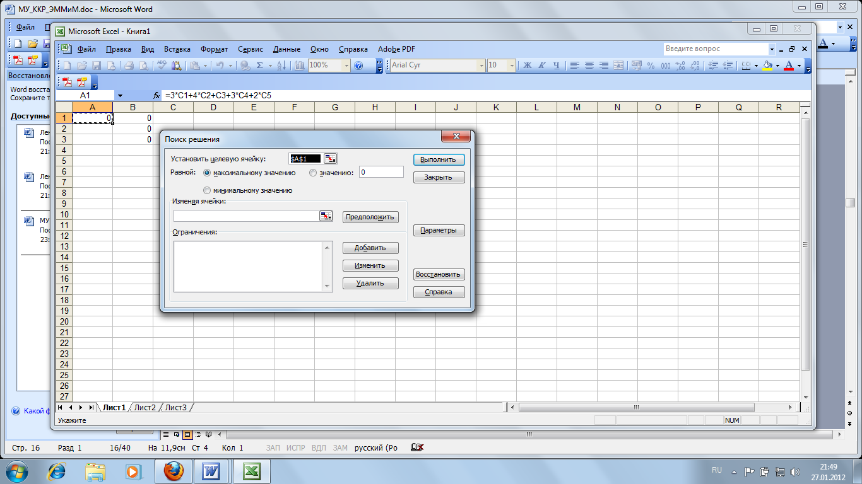Click the Print Preview icon in Excel
This screenshot has height=484, width=862.
(144, 65)
